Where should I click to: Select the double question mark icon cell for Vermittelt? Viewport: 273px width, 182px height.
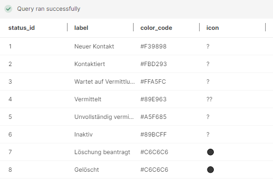coord(209,99)
